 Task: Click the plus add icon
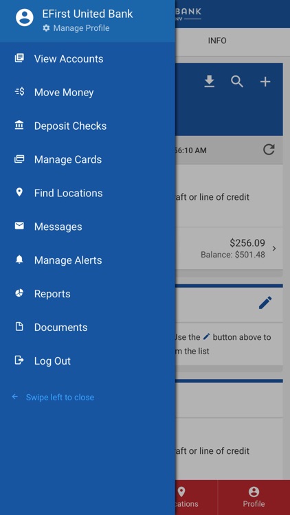point(265,82)
